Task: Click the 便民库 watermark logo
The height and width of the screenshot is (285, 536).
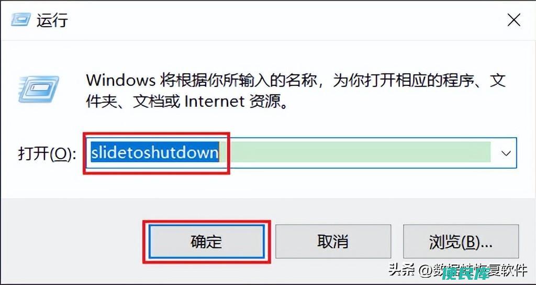Action: [467, 273]
